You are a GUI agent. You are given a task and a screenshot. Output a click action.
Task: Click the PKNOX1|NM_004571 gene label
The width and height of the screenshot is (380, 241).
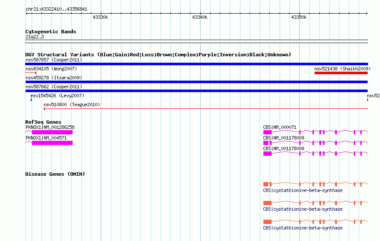(46, 138)
